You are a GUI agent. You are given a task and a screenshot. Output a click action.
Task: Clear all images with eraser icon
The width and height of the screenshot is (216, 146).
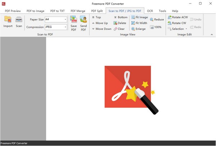pos(119,29)
